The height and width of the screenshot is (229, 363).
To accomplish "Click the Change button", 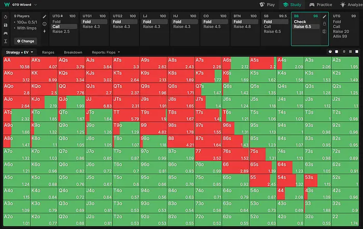I will (x=25, y=41).
